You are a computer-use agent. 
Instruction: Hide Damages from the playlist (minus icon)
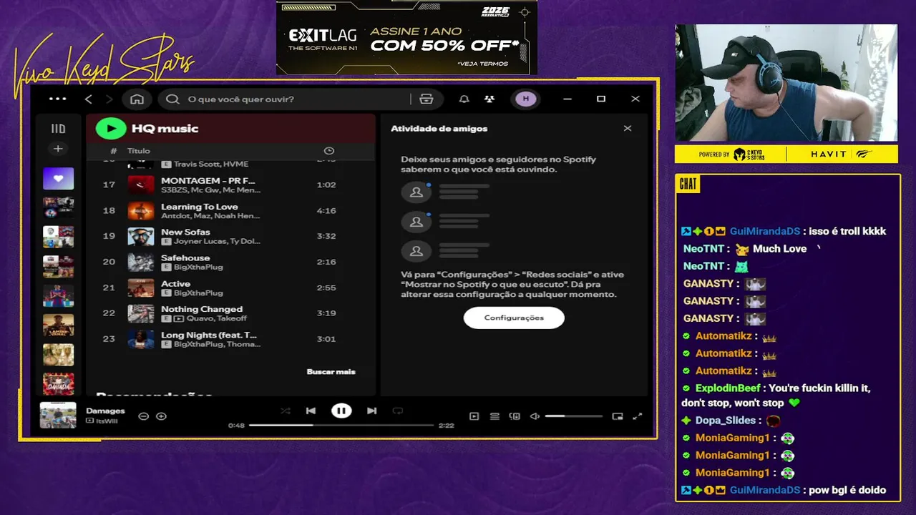pyautogui.click(x=143, y=416)
